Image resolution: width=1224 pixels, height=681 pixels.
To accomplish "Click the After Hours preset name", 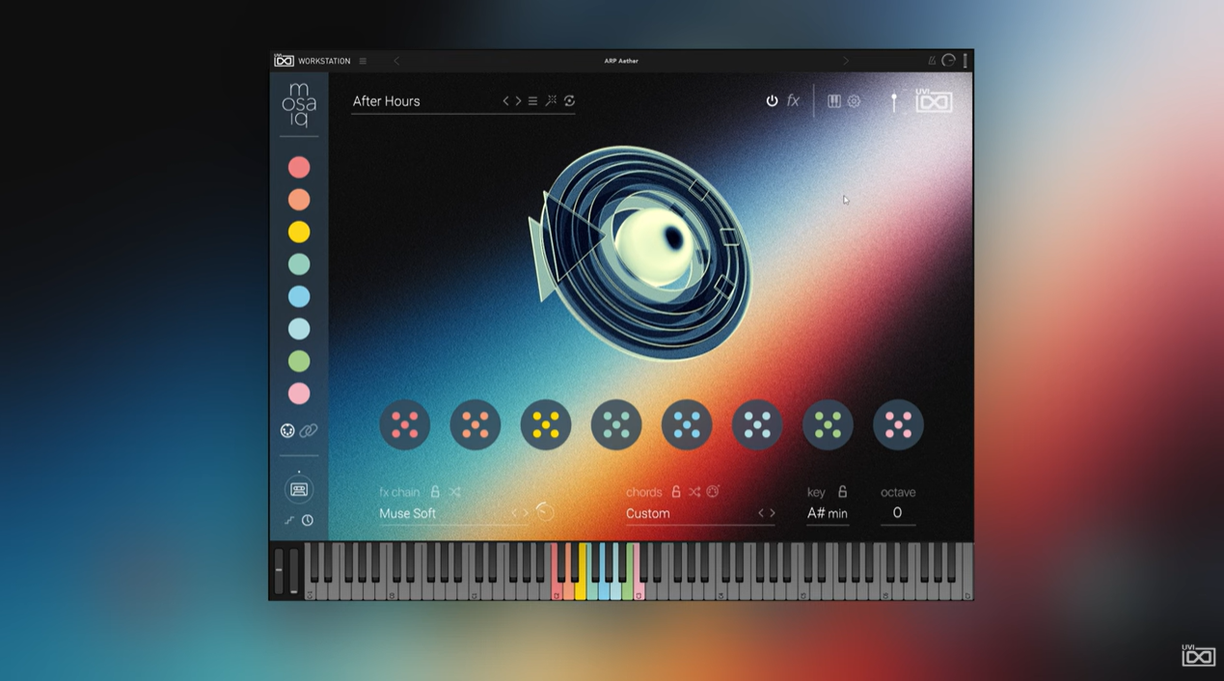I will 386,100.
